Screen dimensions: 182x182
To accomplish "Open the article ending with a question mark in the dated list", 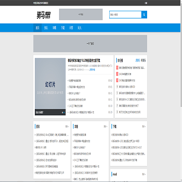I will point(74,93).
